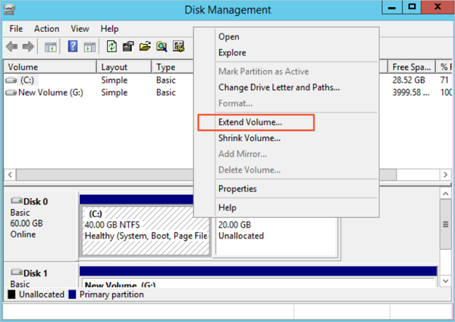Screen dimensions: 455x322
Task: Select the New Volume (G:) partition on Disk 1
Action: point(259,284)
